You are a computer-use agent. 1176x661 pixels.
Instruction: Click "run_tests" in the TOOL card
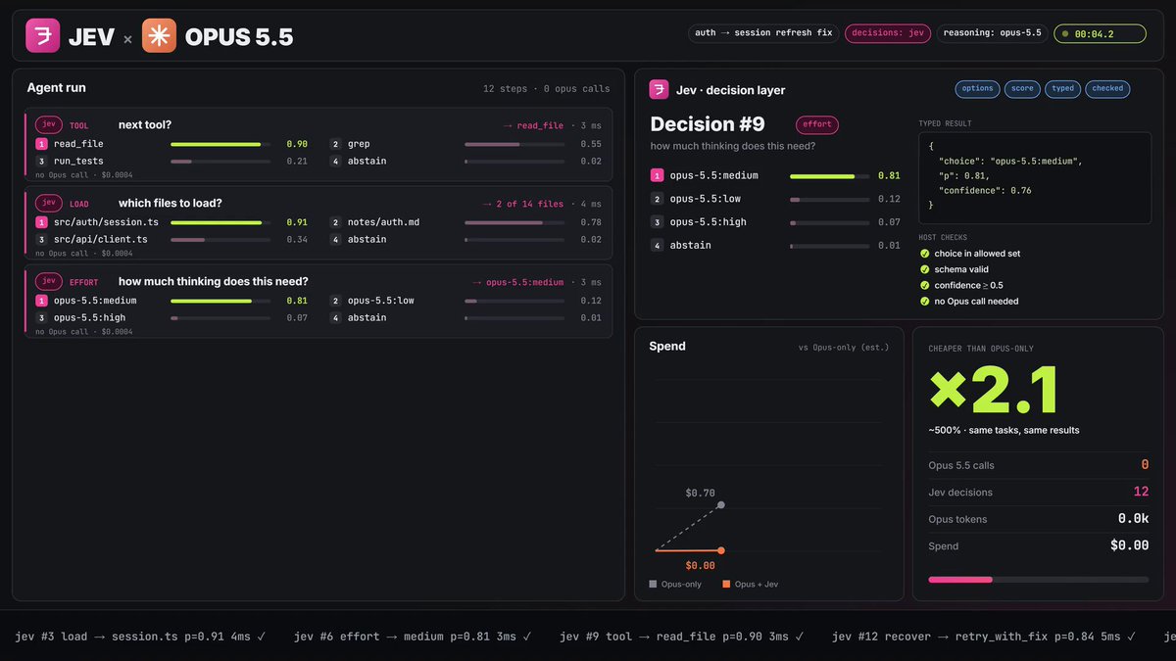[78, 161]
